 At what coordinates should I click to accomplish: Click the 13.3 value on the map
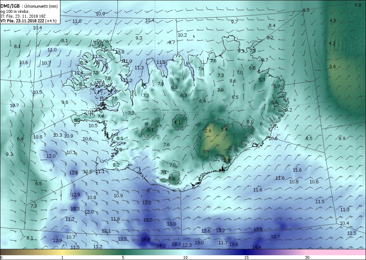pos(75,209)
